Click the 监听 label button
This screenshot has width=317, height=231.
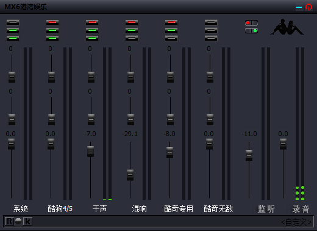coord(266,209)
